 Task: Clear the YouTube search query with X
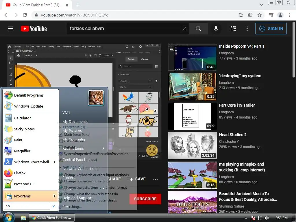point(184,29)
